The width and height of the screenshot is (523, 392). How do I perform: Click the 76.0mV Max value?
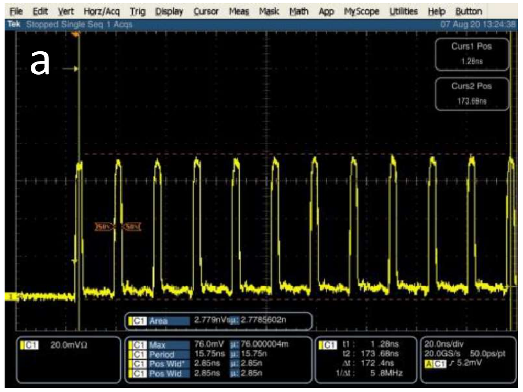click(209, 344)
